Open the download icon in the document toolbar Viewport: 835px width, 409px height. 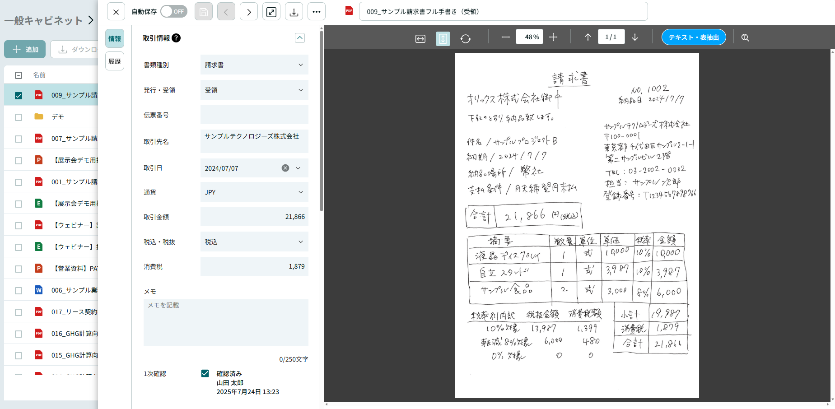[x=294, y=11]
